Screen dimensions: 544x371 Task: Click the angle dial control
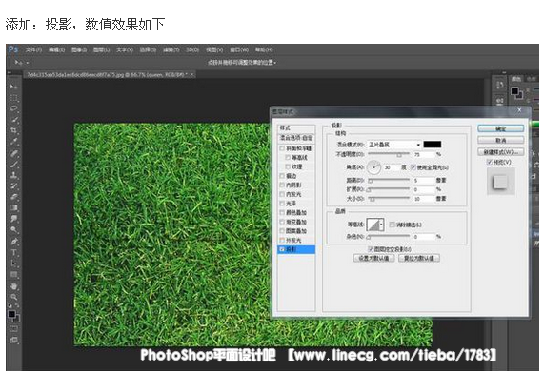[x=374, y=167]
